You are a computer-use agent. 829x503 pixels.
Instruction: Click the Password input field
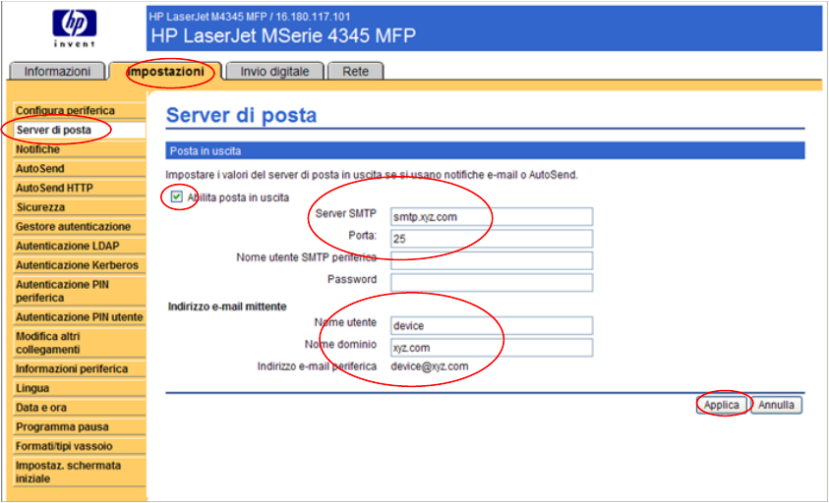(492, 282)
